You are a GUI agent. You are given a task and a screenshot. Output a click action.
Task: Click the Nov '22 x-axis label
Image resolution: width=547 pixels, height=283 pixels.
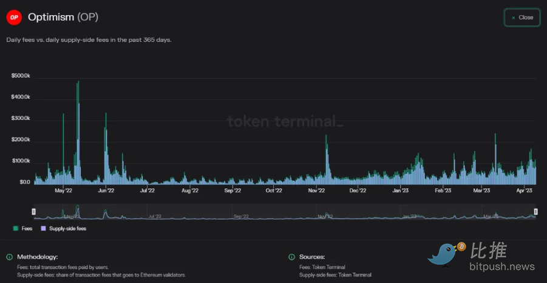pos(316,190)
